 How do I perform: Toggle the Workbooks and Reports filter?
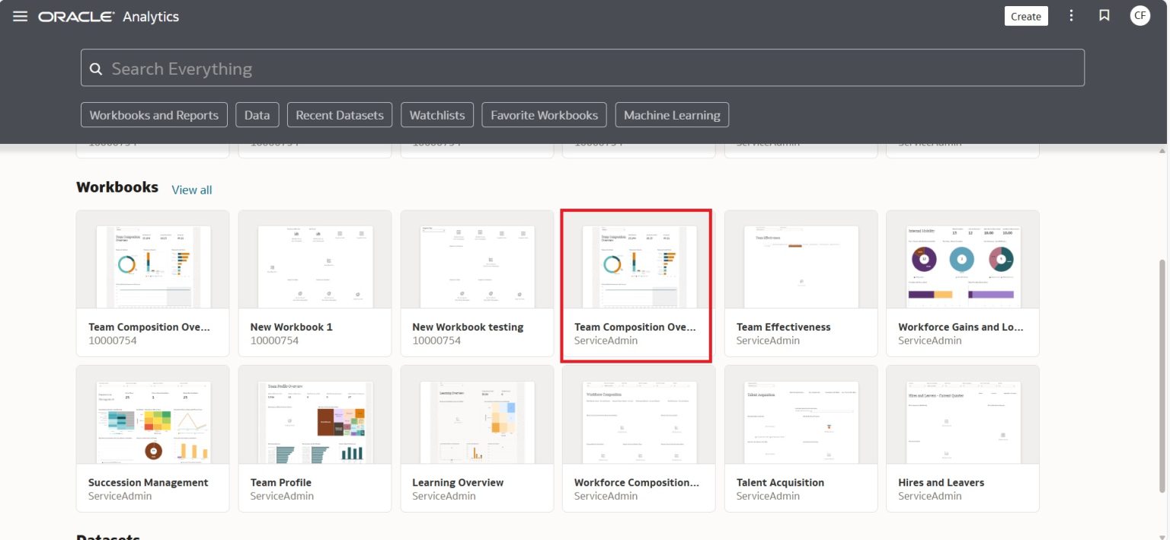click(154, 115)
